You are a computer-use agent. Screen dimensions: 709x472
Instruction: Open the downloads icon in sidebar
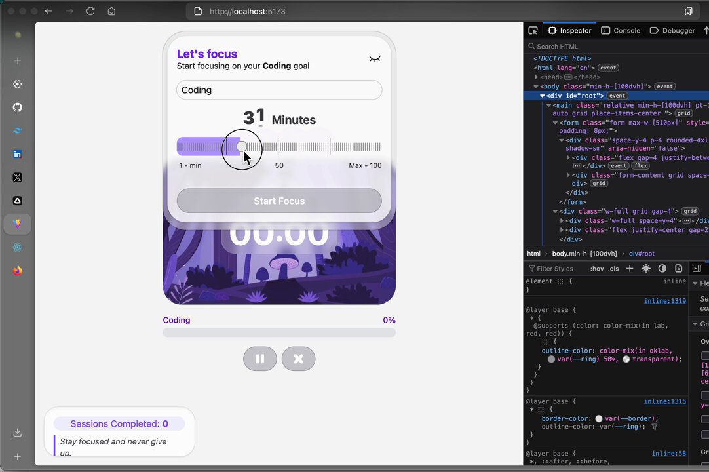pyautogui.click(x=17, y=433)
